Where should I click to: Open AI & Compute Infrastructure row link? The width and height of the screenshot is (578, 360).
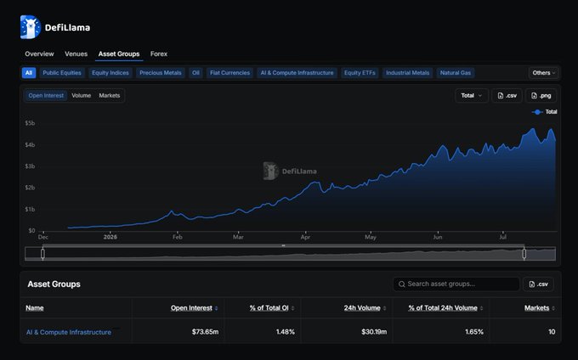[69, 332]
